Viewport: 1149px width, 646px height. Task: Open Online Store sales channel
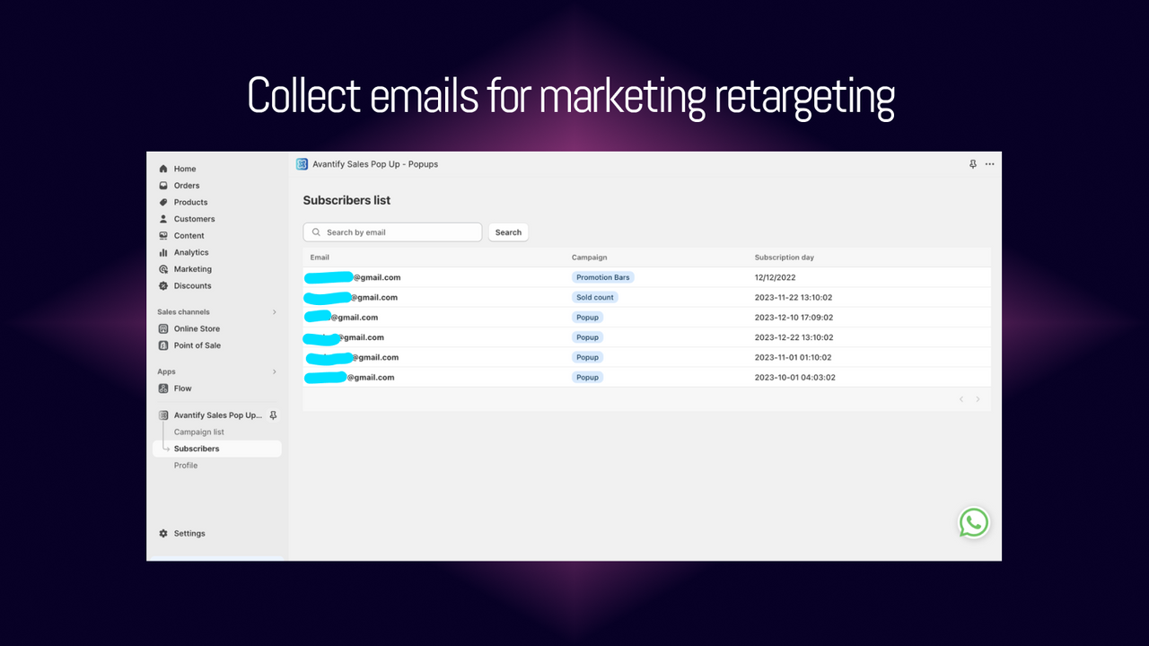point(197,328)
